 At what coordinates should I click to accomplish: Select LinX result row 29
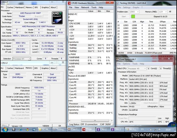coord(146,46)
